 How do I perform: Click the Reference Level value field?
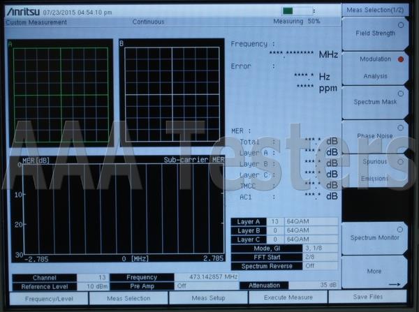coord(93,286)
